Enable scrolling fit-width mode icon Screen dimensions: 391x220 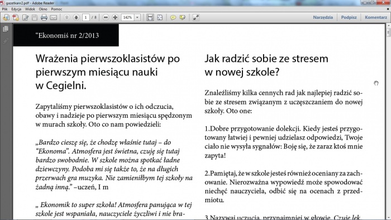pyautogui.click(x=150, y=17)
